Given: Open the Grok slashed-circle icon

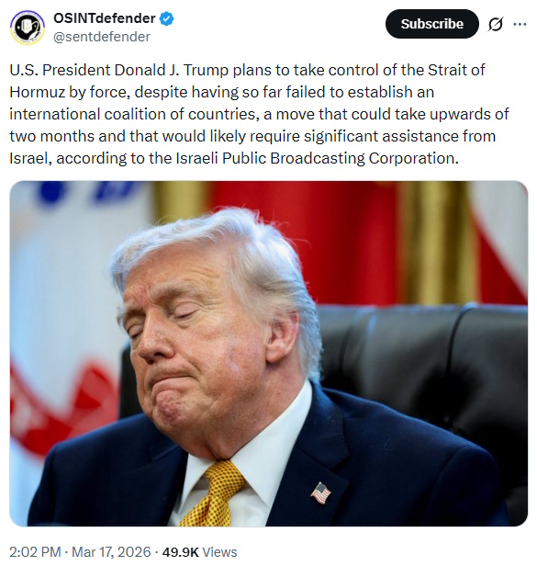Looking at the screenshot, I should tap(496, 24).
